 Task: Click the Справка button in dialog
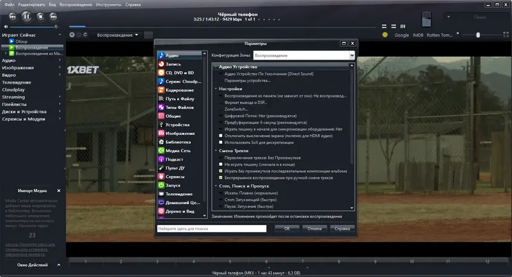[342, 229]
